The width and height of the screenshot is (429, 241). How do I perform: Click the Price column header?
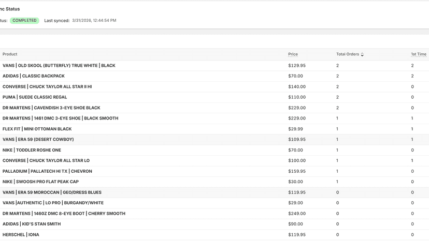293,54
